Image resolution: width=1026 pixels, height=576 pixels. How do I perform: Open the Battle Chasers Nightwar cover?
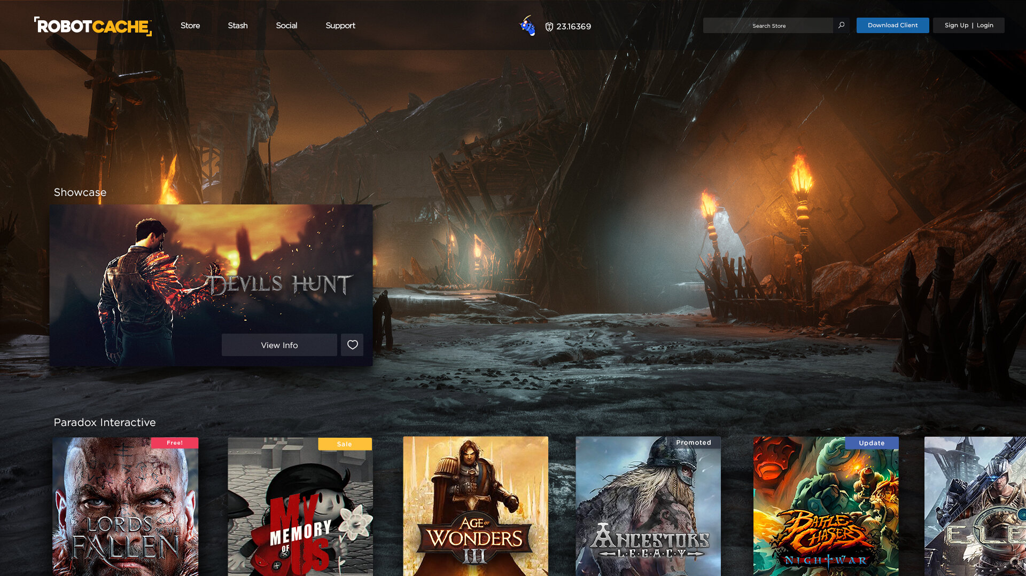tap(826, 507)
